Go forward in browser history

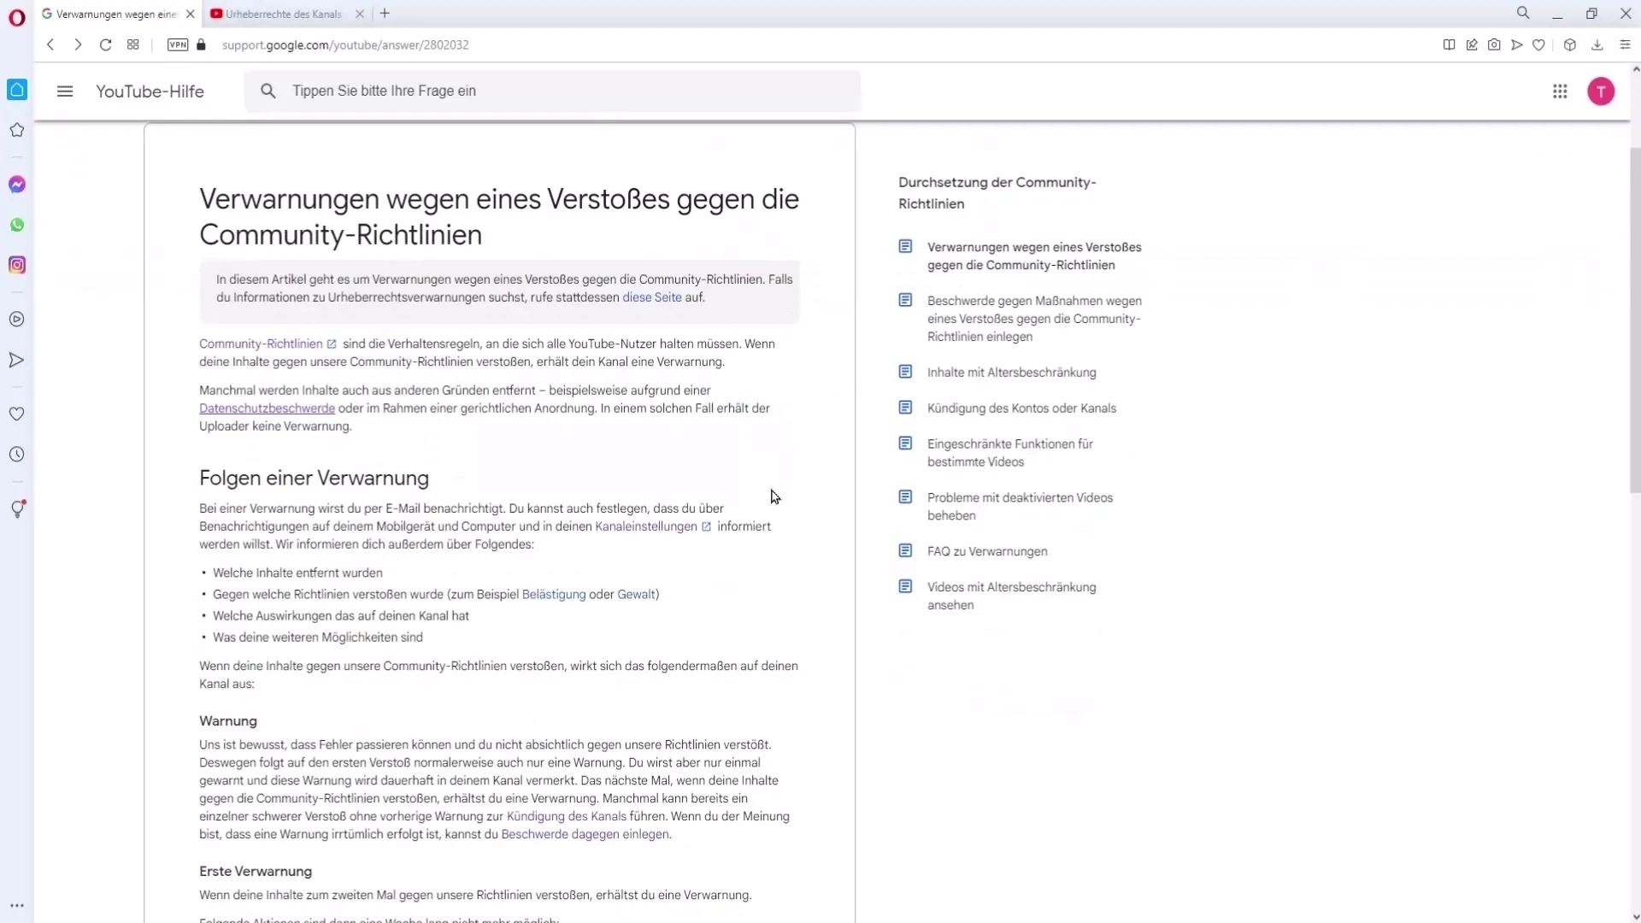click(78, 45)
